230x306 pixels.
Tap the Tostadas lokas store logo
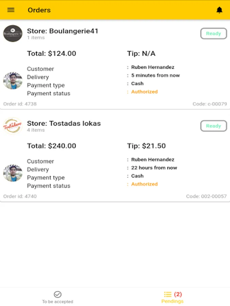point(13,126)
